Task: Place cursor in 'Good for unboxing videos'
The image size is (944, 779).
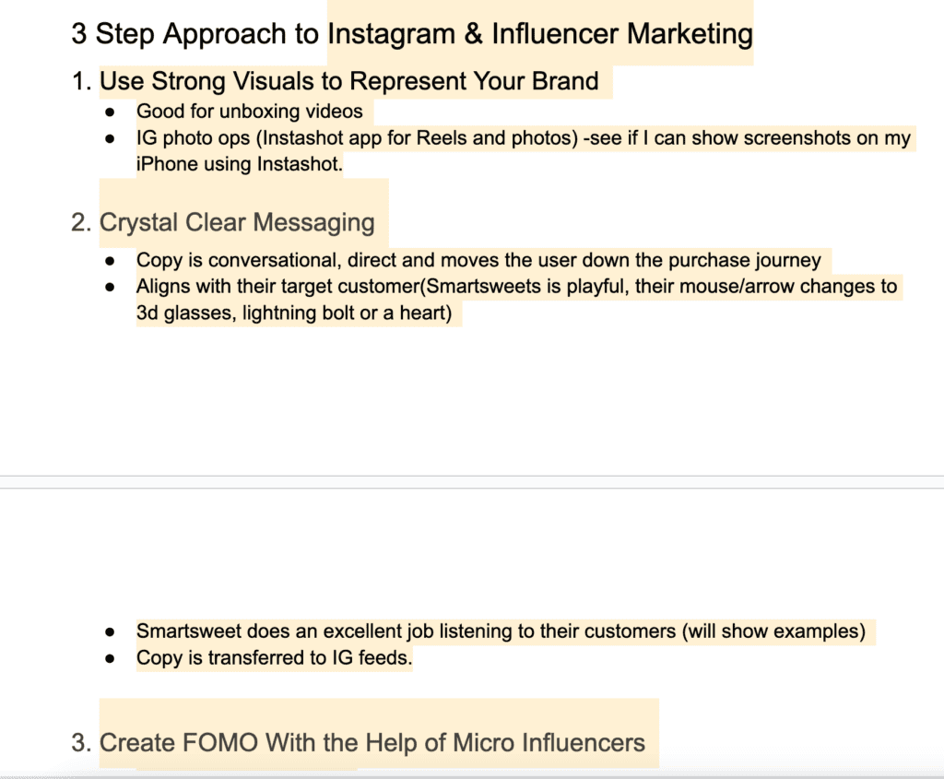Action: pos(249,112)
